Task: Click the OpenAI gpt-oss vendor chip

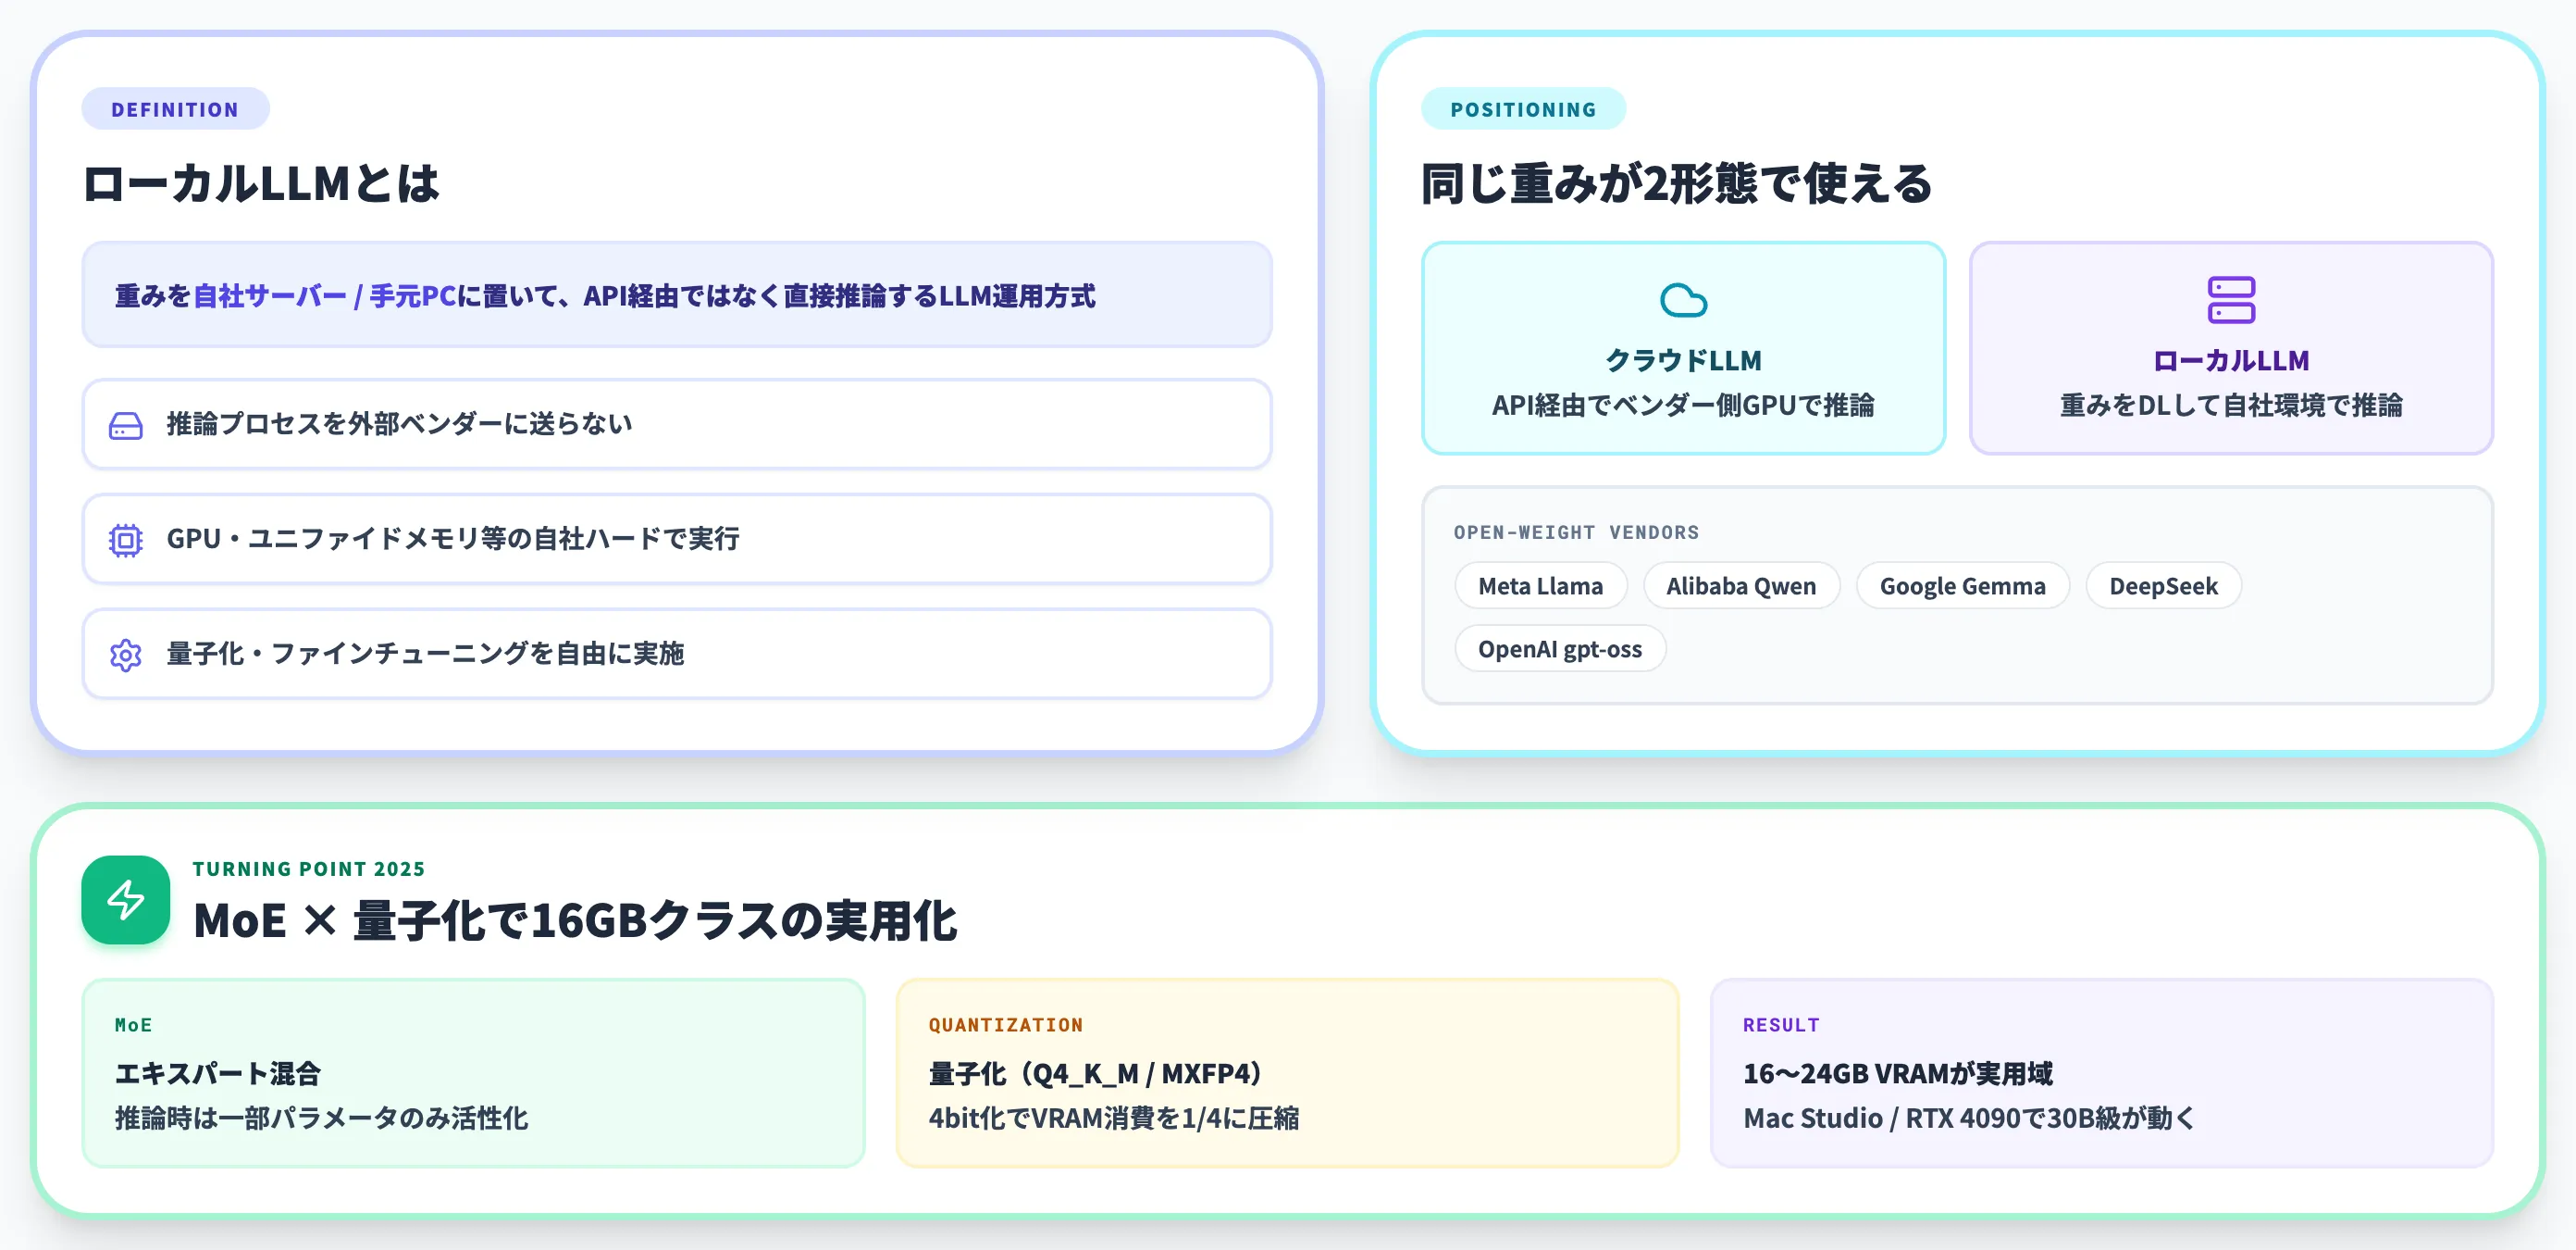Action: (1560, 648)
